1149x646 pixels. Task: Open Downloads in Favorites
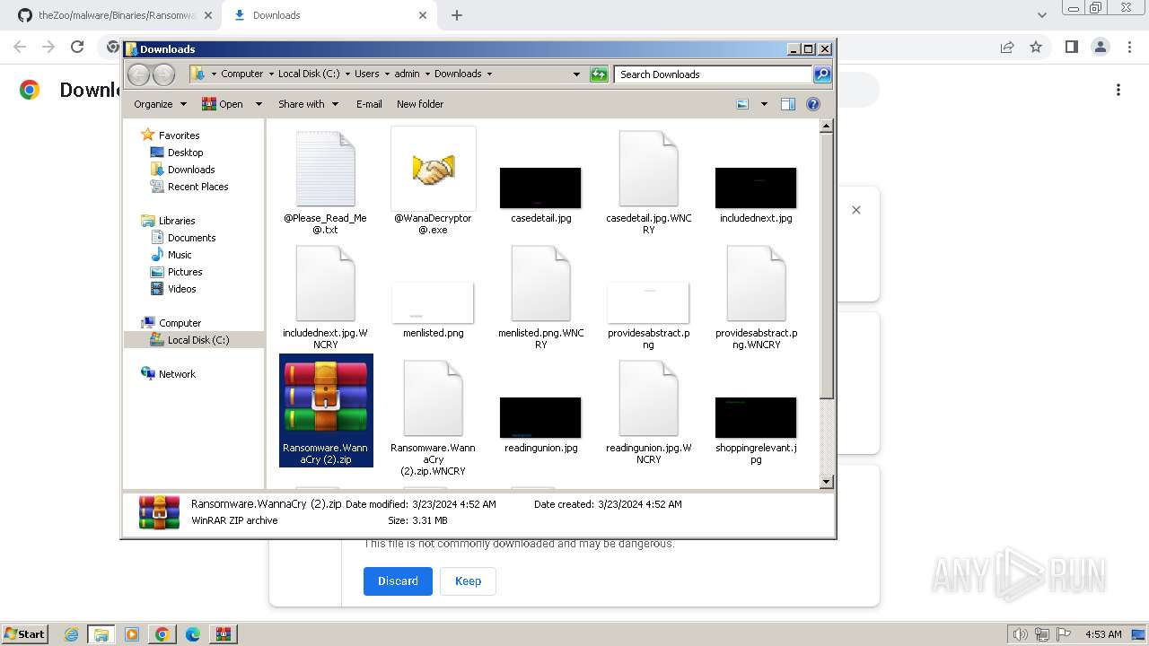tap(191, 170)
